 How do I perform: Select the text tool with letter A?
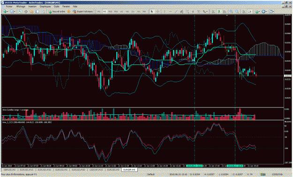pyautogui.click(x=193, y=12)
